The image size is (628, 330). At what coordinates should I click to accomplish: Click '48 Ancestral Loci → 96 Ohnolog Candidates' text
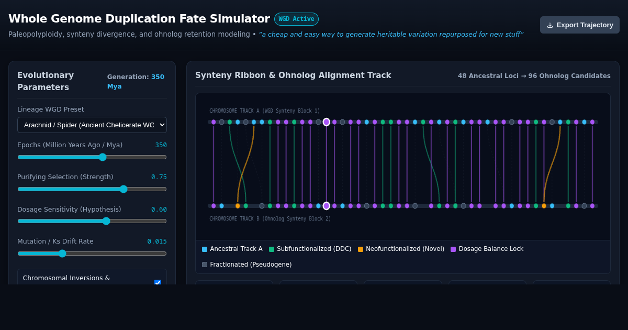(x=534, y=76)
